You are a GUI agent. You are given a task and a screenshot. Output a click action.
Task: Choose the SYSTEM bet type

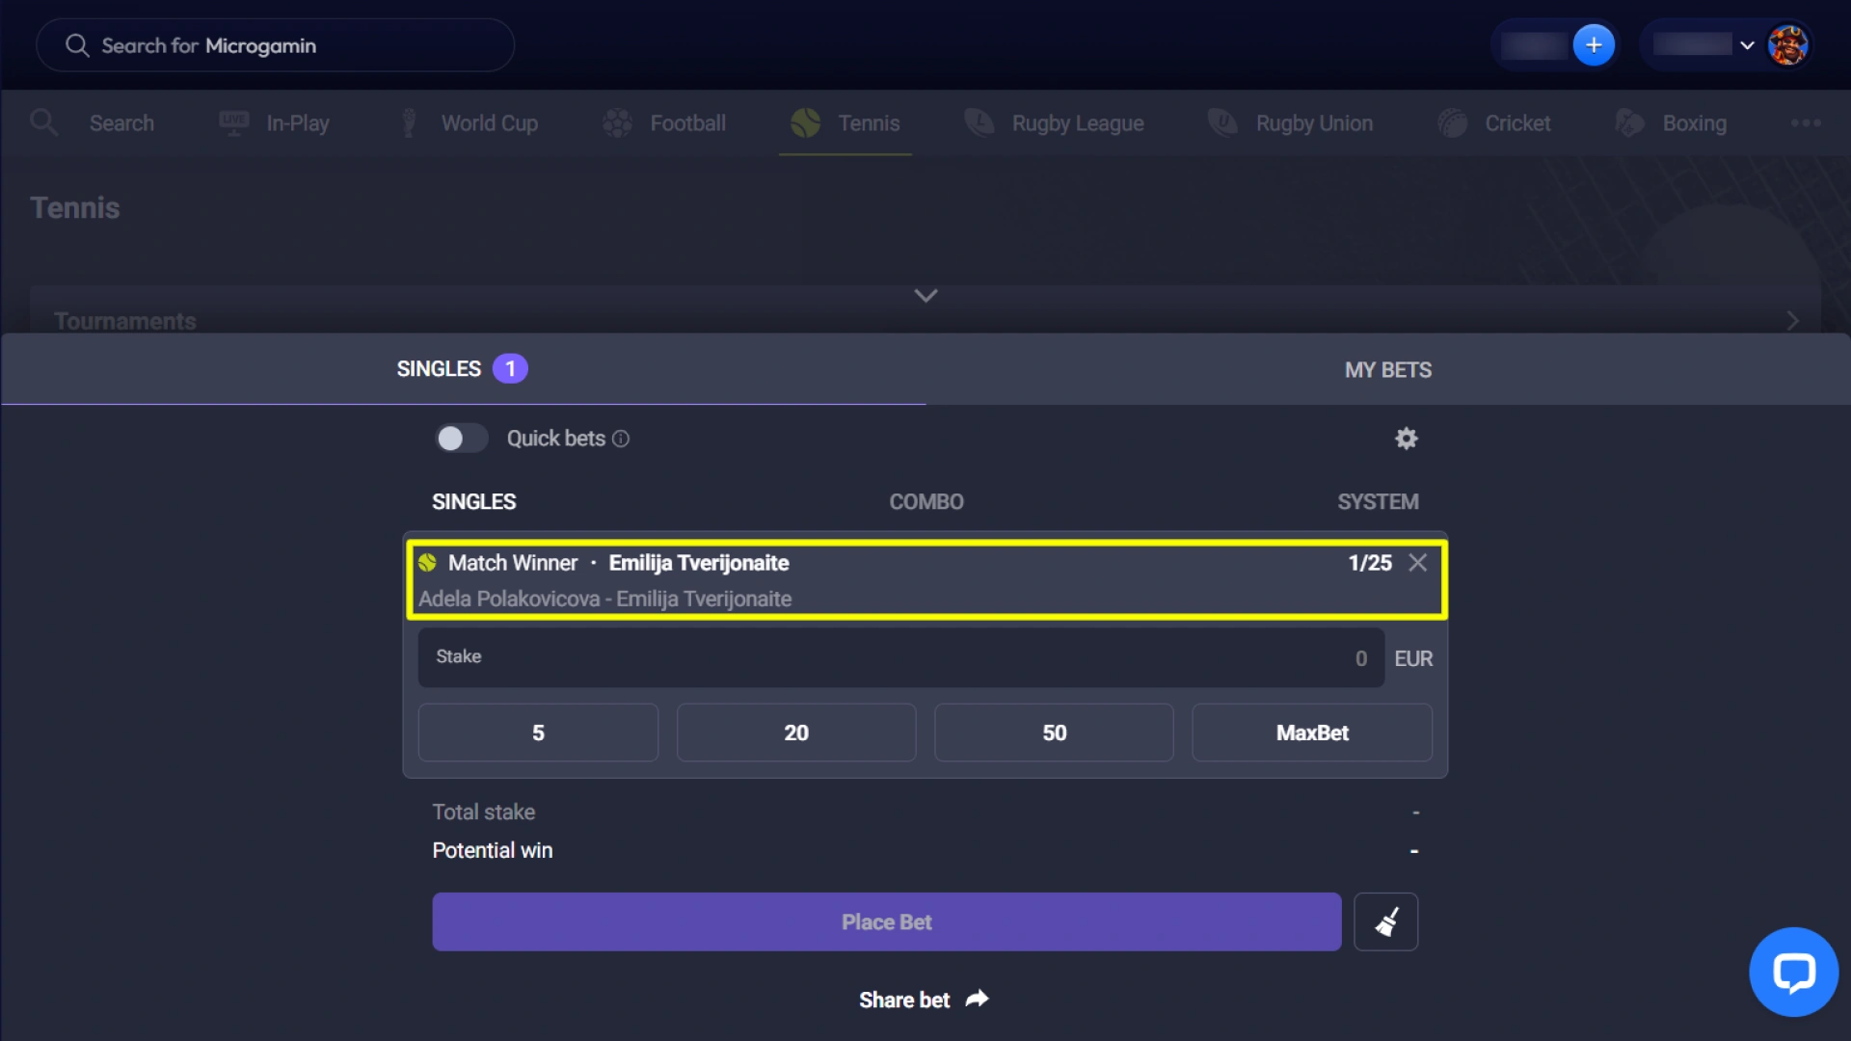pyautogui.click(x=1378, y=502)
